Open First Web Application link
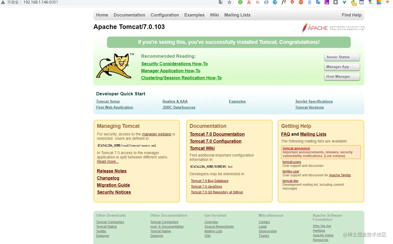 pyautogui.click(x=115, y=108)
